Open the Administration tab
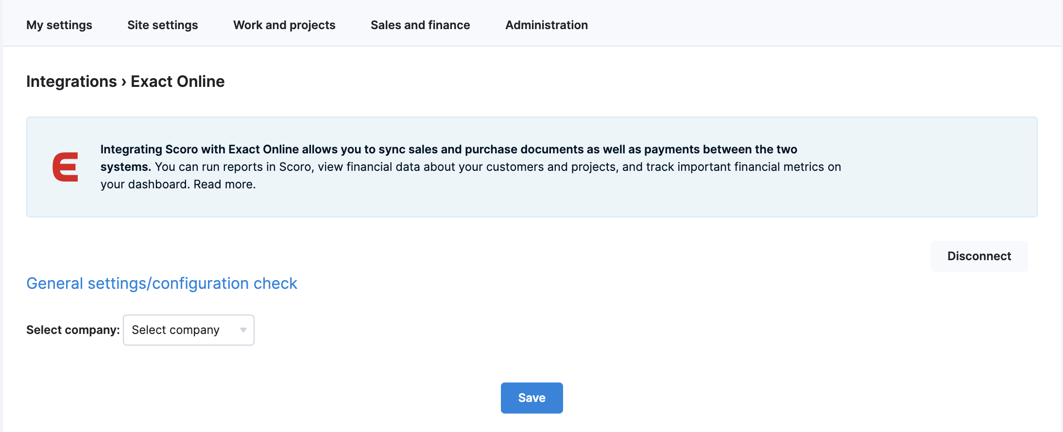1063x432 pixels. (x=547, y=25)
